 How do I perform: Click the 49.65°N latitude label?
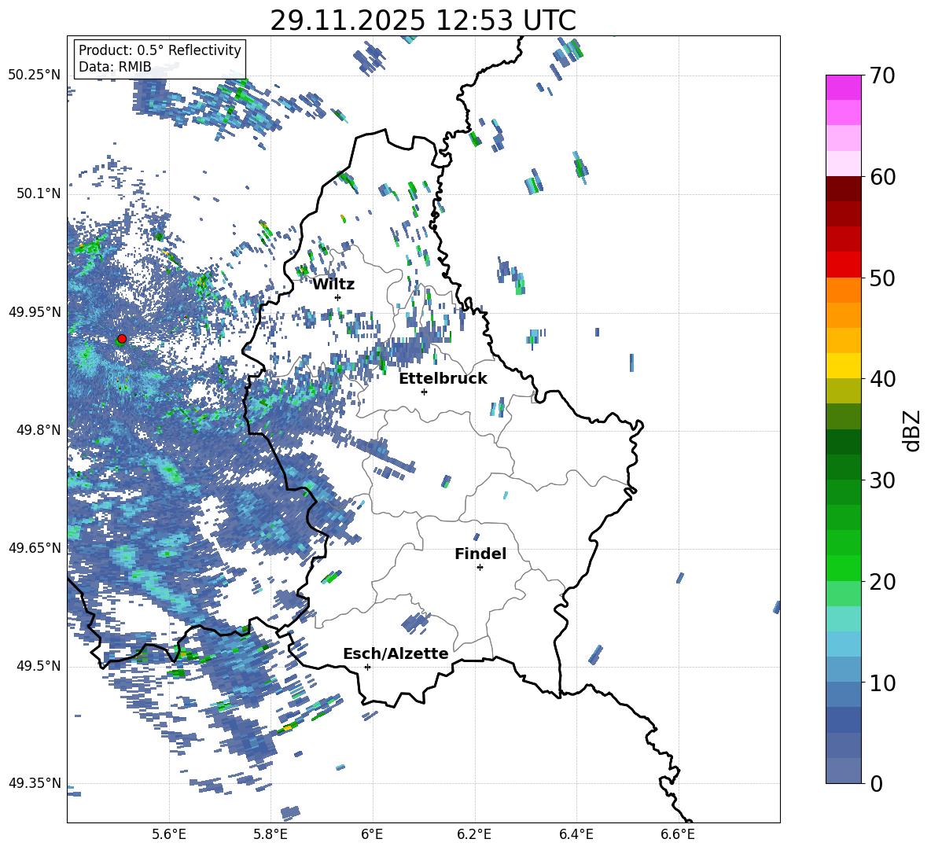coord(35,548)
